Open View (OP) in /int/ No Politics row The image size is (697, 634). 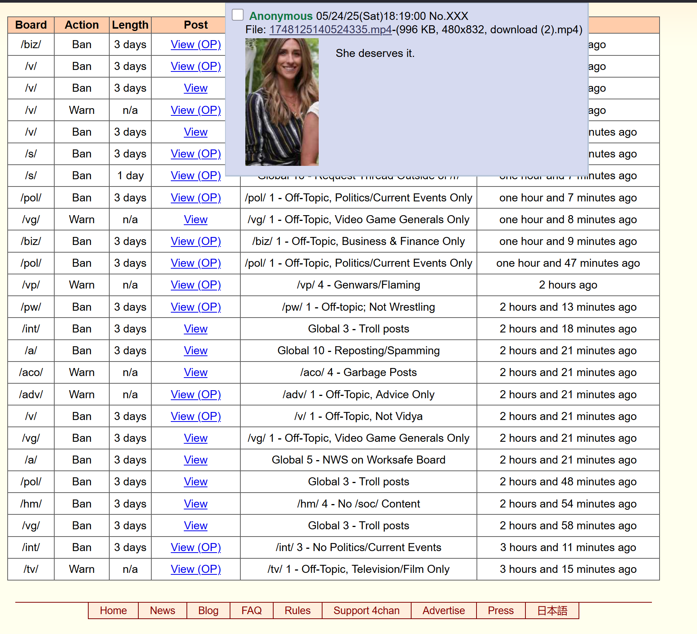point(196,547)
